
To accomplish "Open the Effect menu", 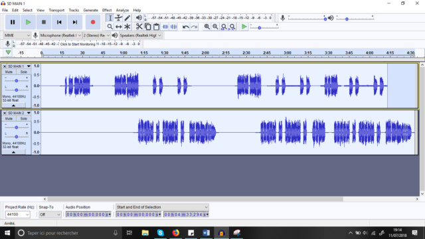I will pos(107,10).
